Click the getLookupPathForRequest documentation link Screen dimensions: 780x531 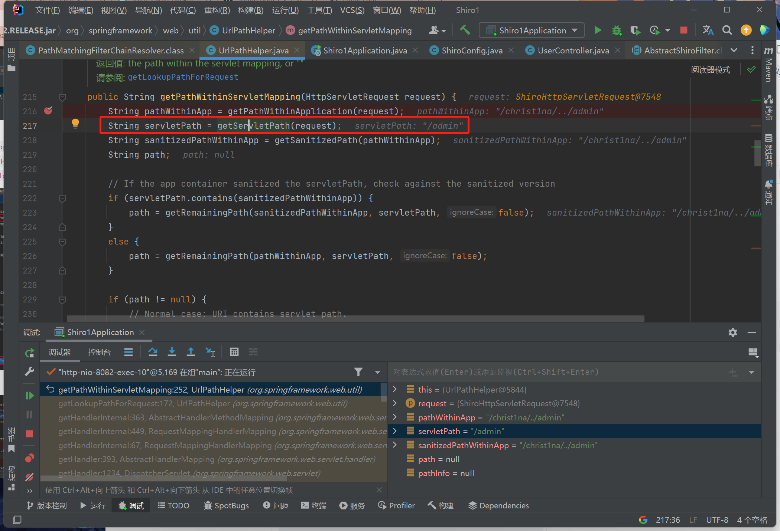[183, 77]
